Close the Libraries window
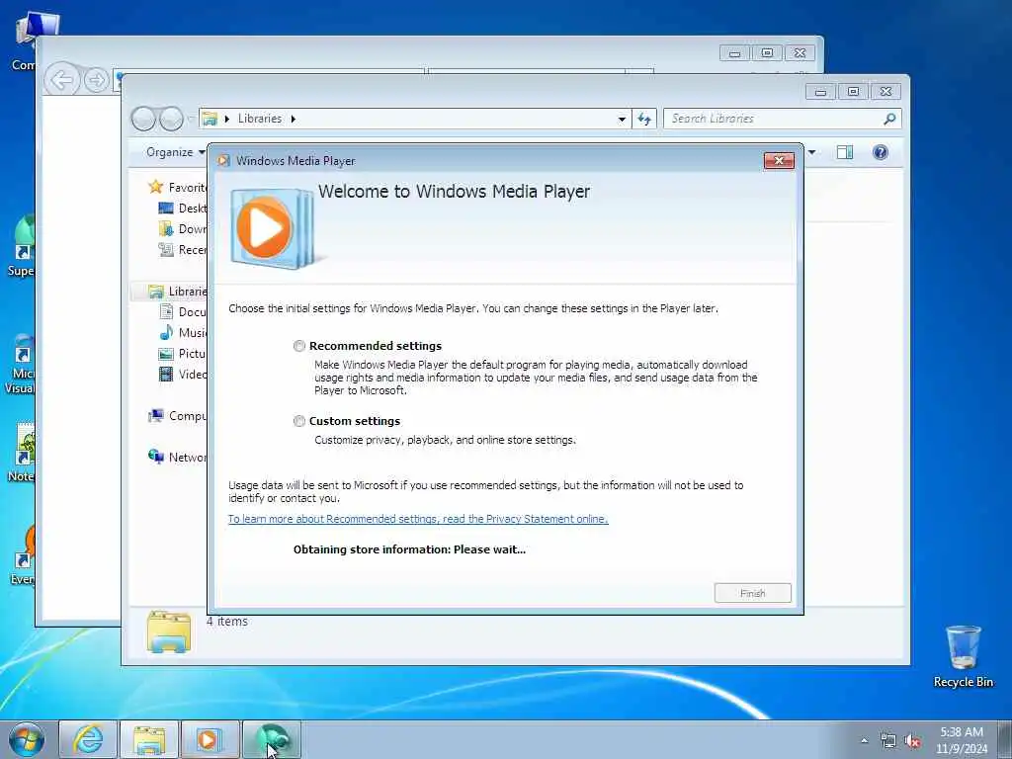 tap(885, 92)
